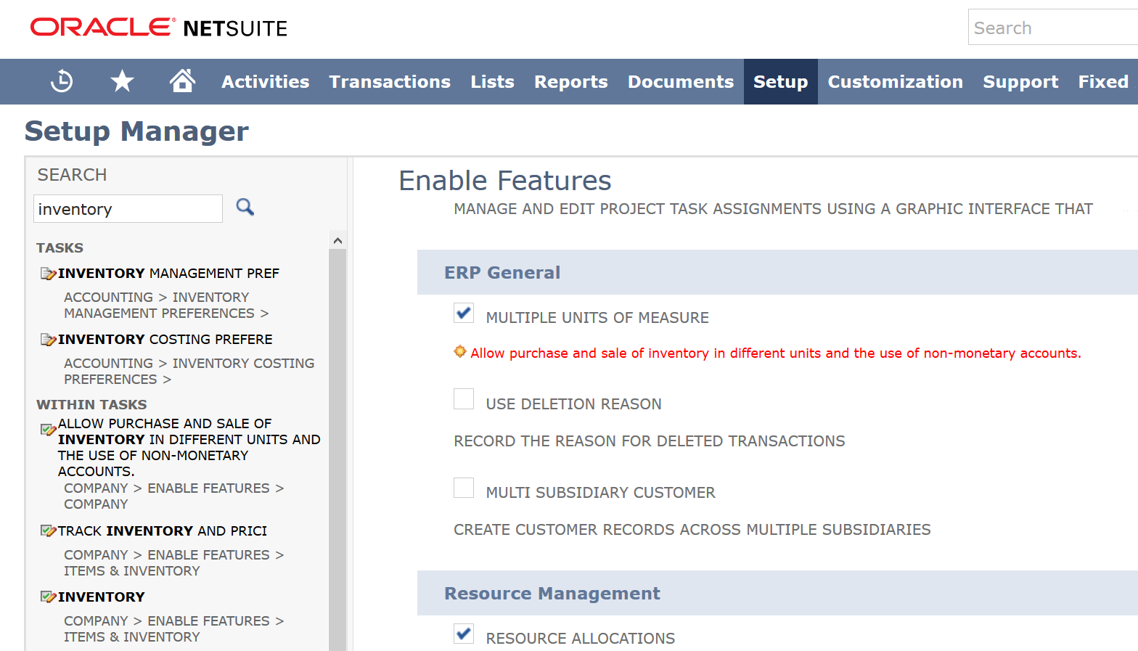Screen dimensions: 1138x651
Task: Uncheck Resource Allocations checkbox
Action: point(464,634)
